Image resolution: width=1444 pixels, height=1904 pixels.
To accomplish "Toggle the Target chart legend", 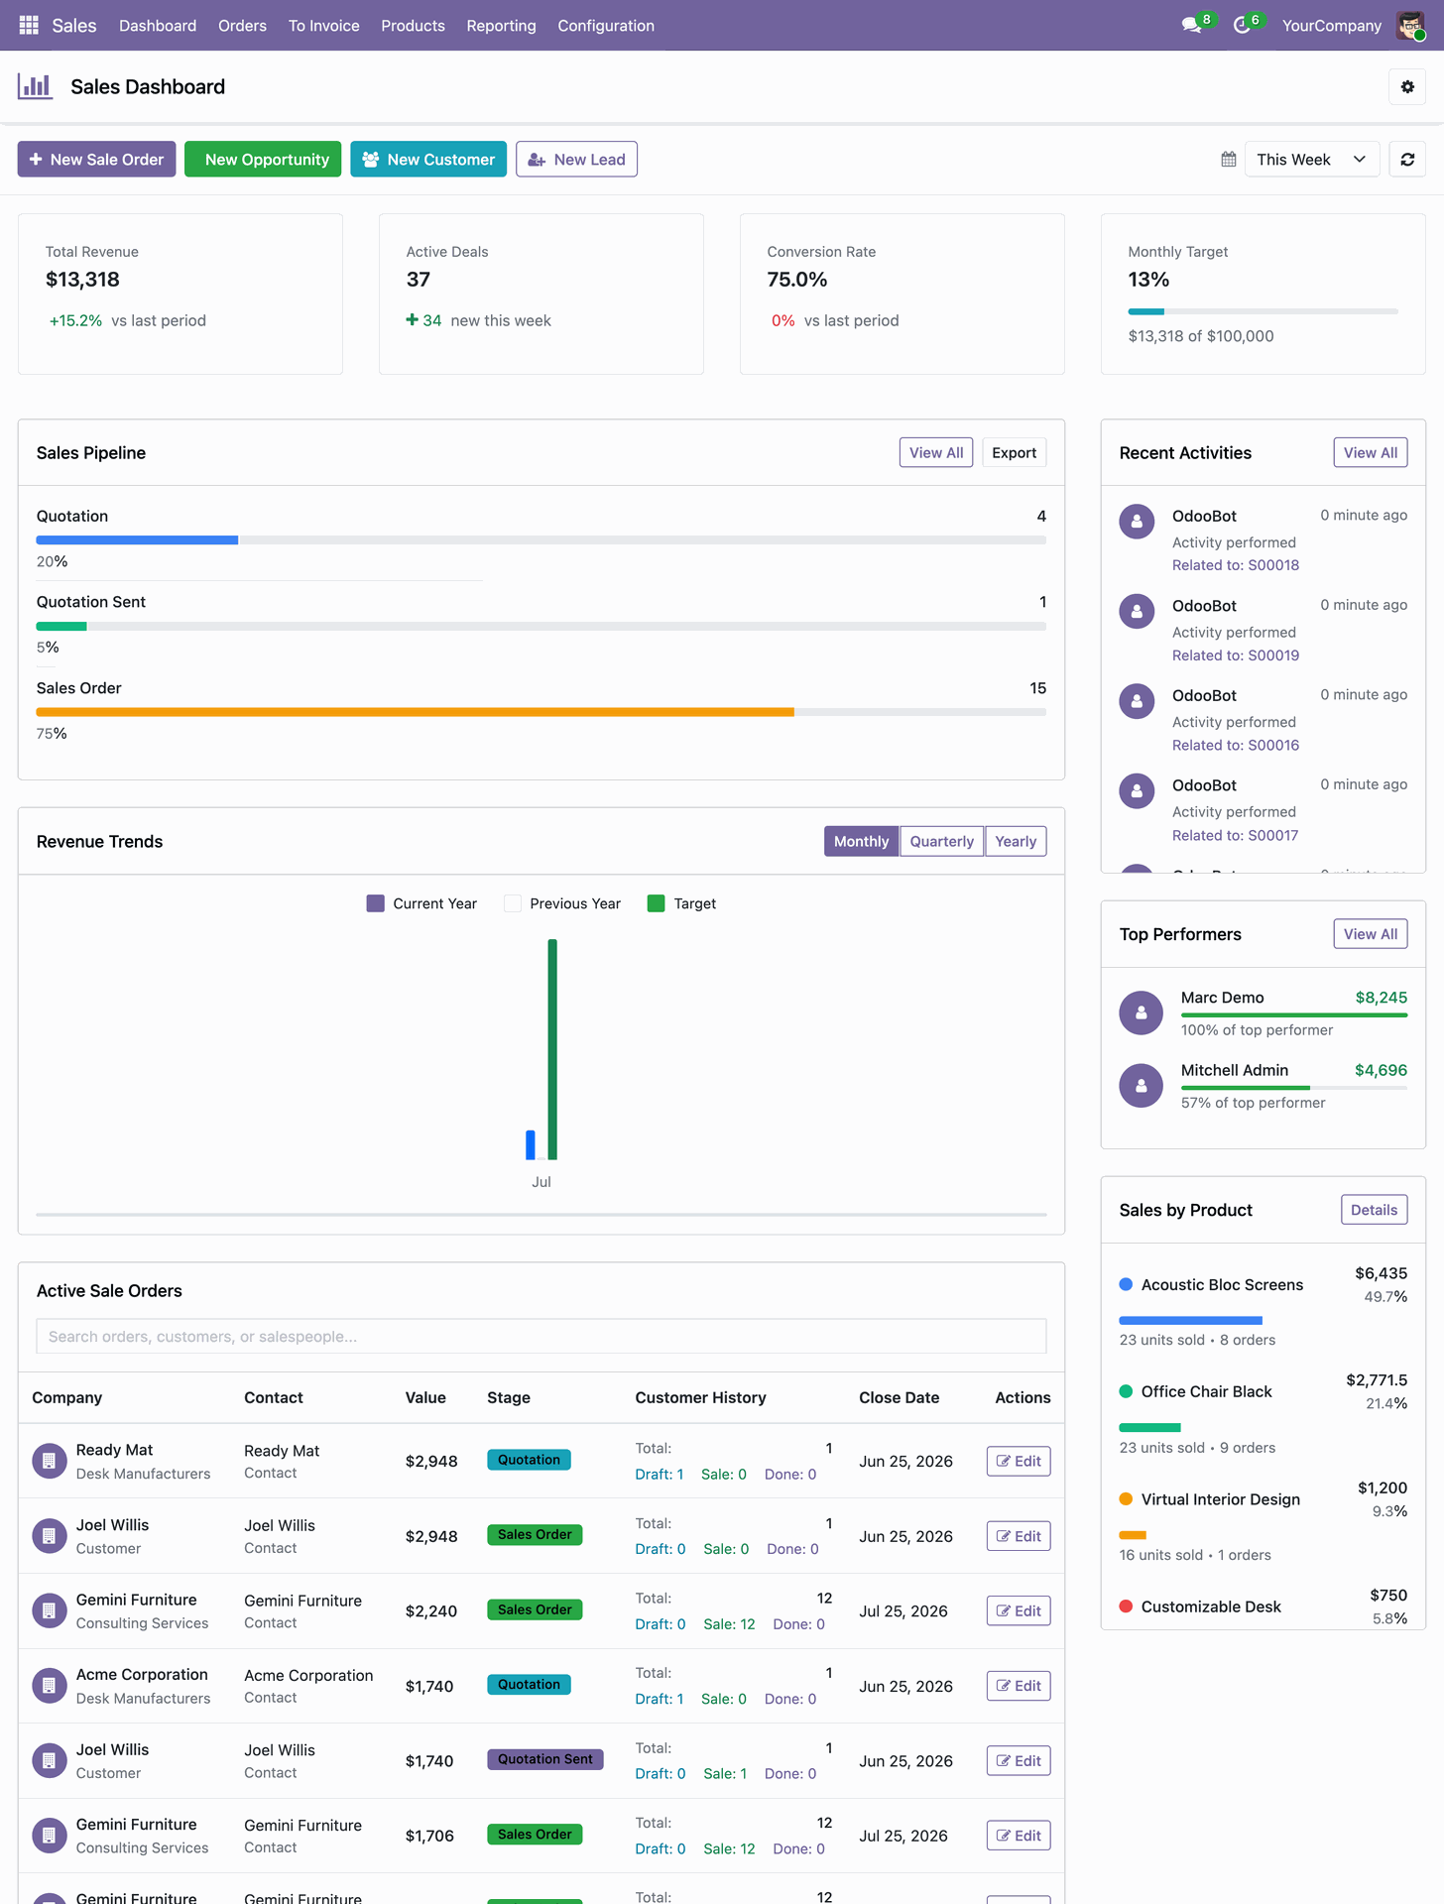I will coord(681,903).
